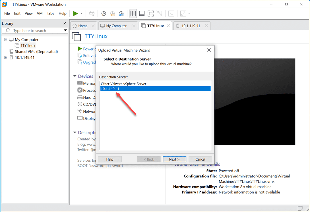Click the Unity mode toolbar icon

[159, 13]
